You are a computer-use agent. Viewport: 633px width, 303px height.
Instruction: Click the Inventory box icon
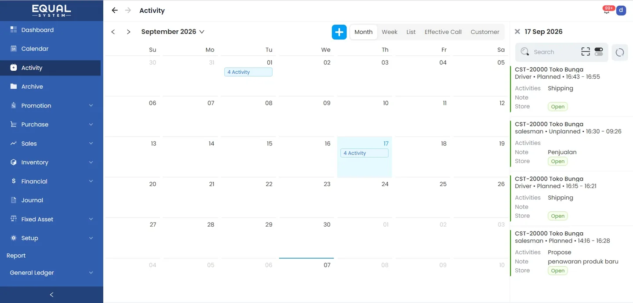pyautogui.click(x=13, y=162)
